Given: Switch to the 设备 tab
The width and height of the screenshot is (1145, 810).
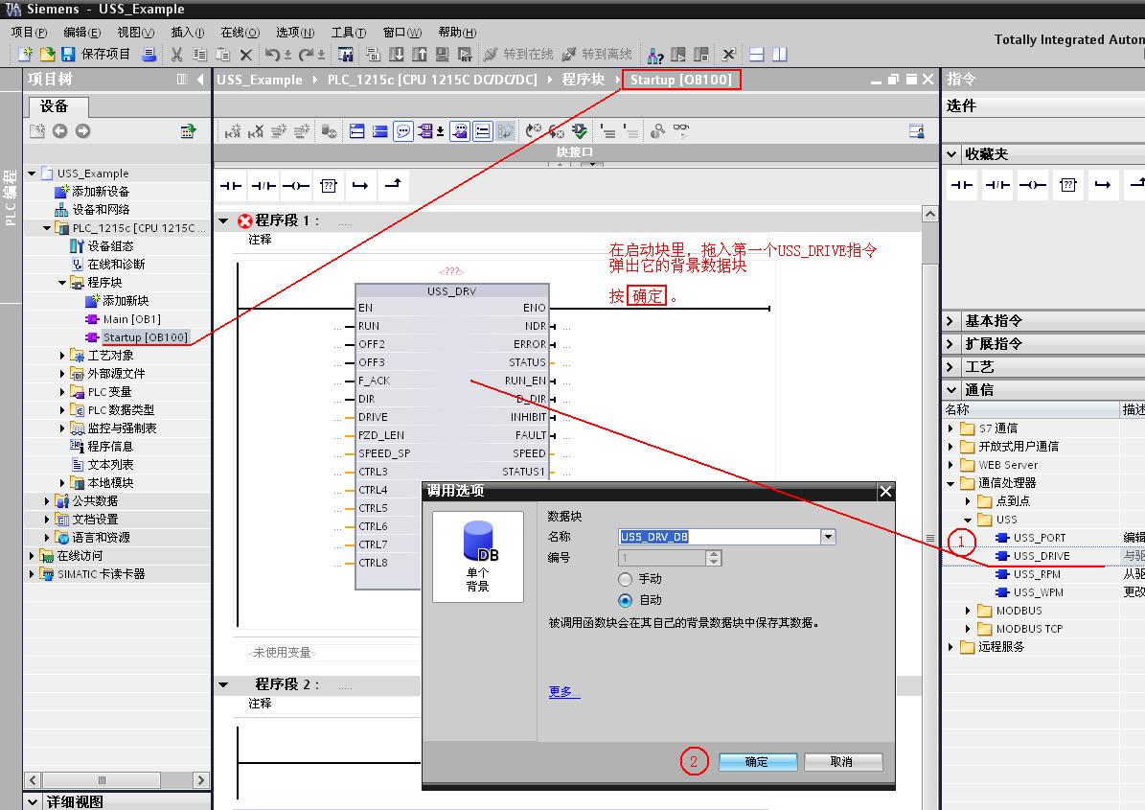Looking at the screenshot, I should 58,106.
